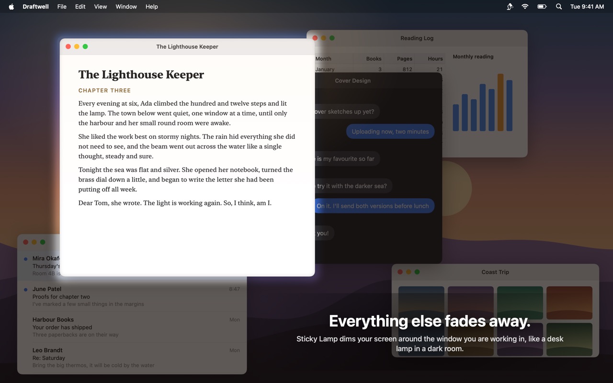Click the Sticky Lamp menu bar icon
Viewport: 613px width, 383px height.
(x=510, y=7)
